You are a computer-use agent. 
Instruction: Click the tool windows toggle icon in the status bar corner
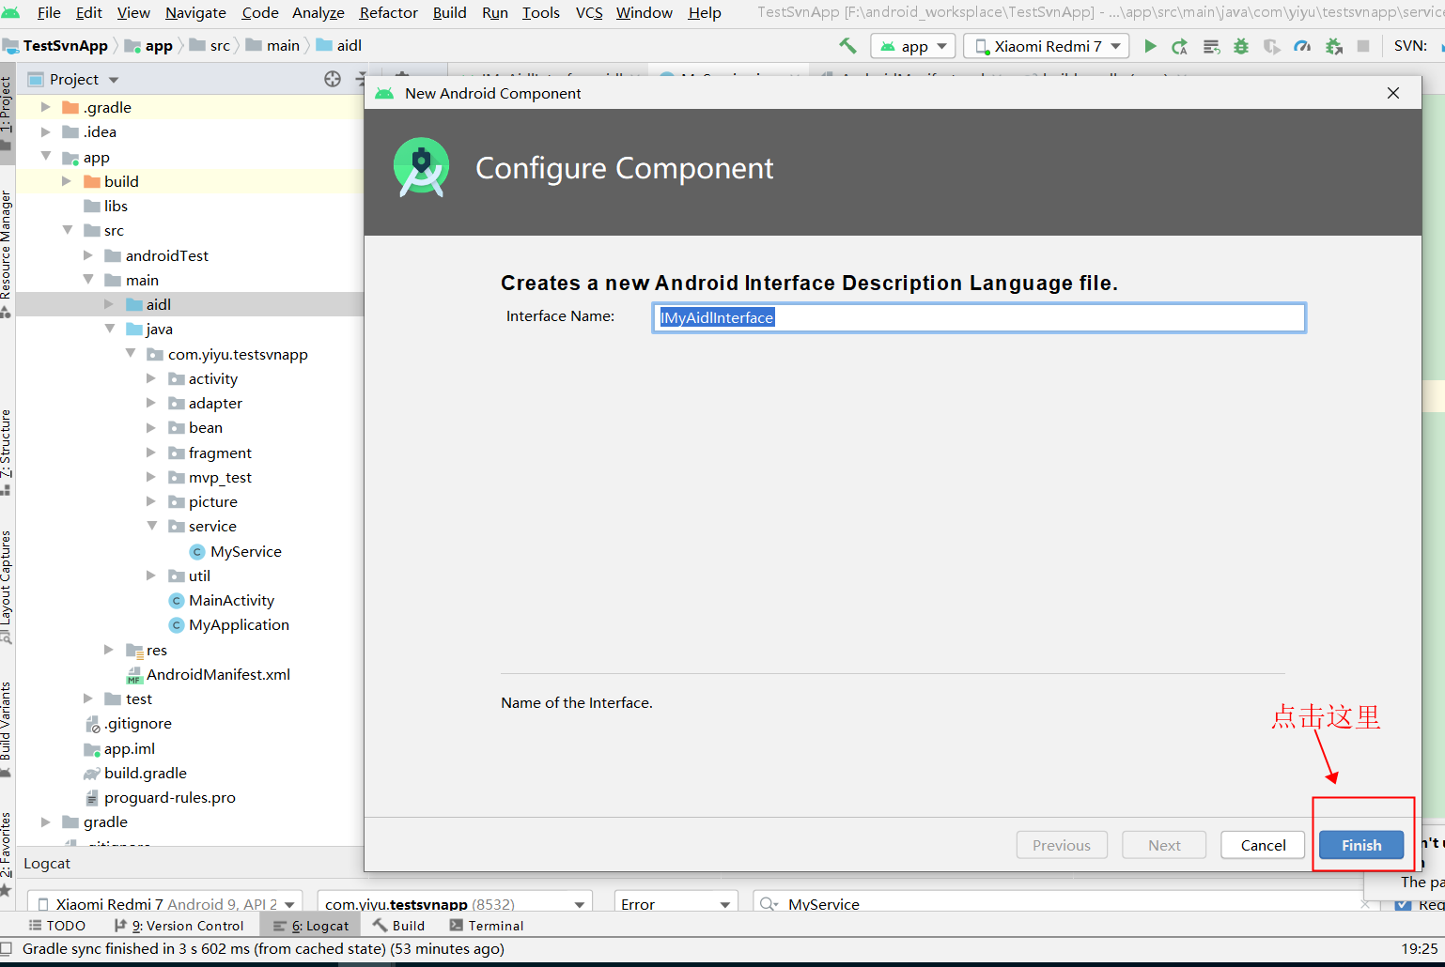[x=7, y=948]
